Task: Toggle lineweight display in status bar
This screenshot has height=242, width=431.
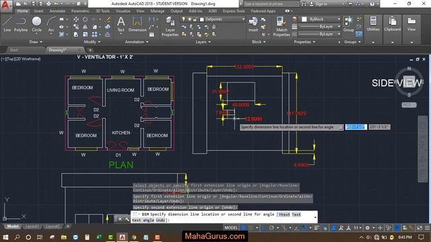Action: point(317,228)
